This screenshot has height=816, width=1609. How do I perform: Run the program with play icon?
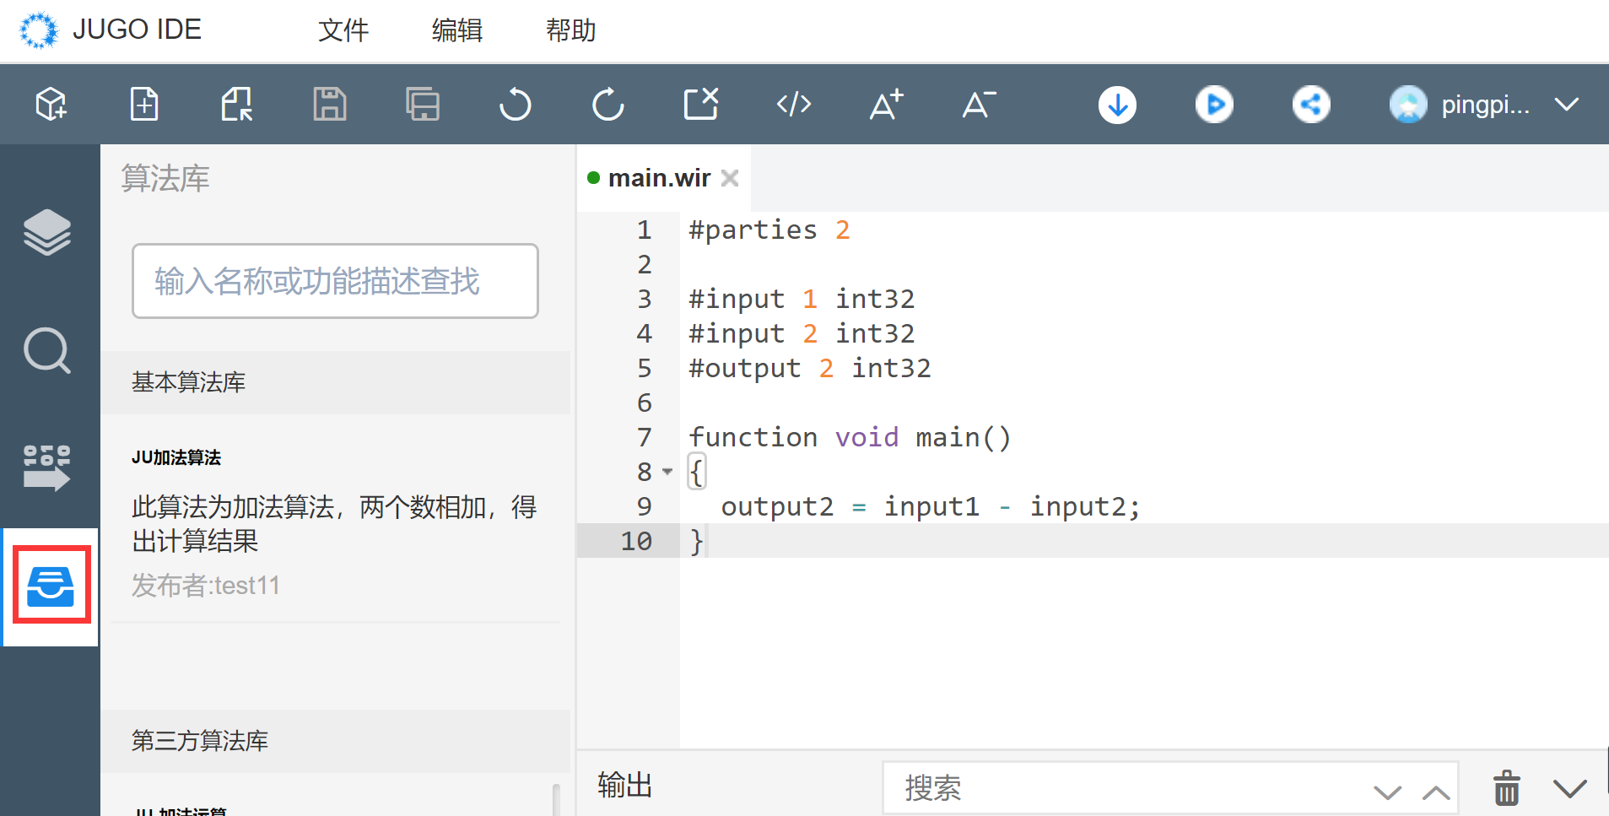pos(1214,105)
